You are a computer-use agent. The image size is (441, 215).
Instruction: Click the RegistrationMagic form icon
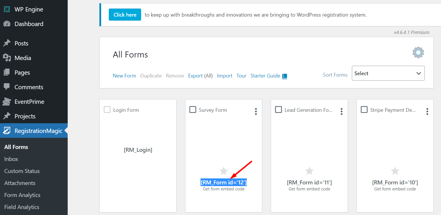coord(7,131)
